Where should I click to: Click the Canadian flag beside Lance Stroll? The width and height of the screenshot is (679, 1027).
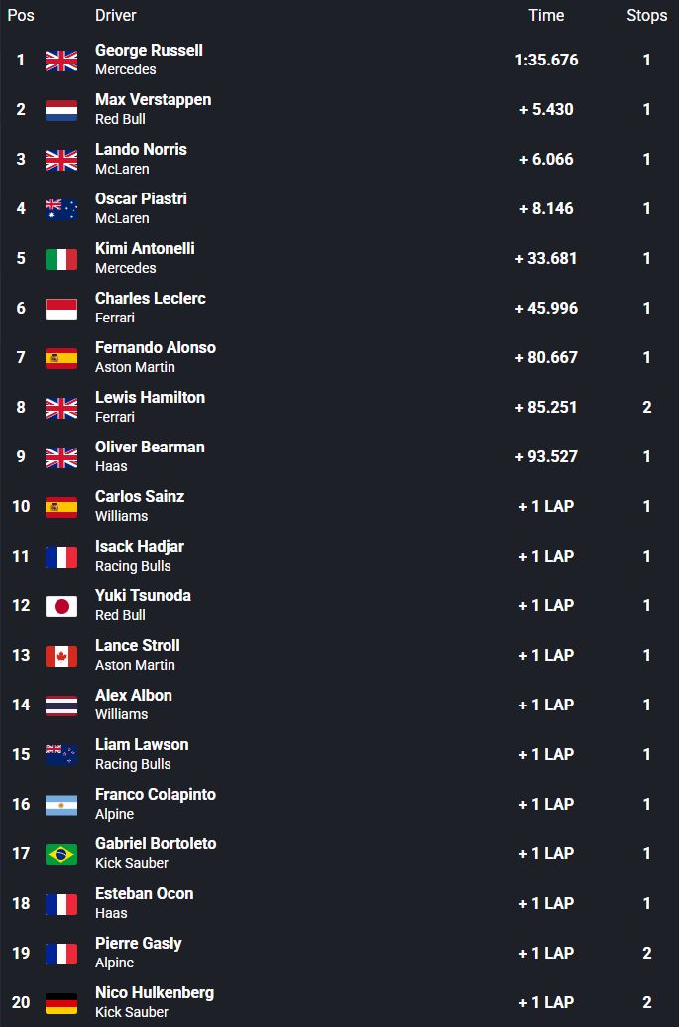61,656
